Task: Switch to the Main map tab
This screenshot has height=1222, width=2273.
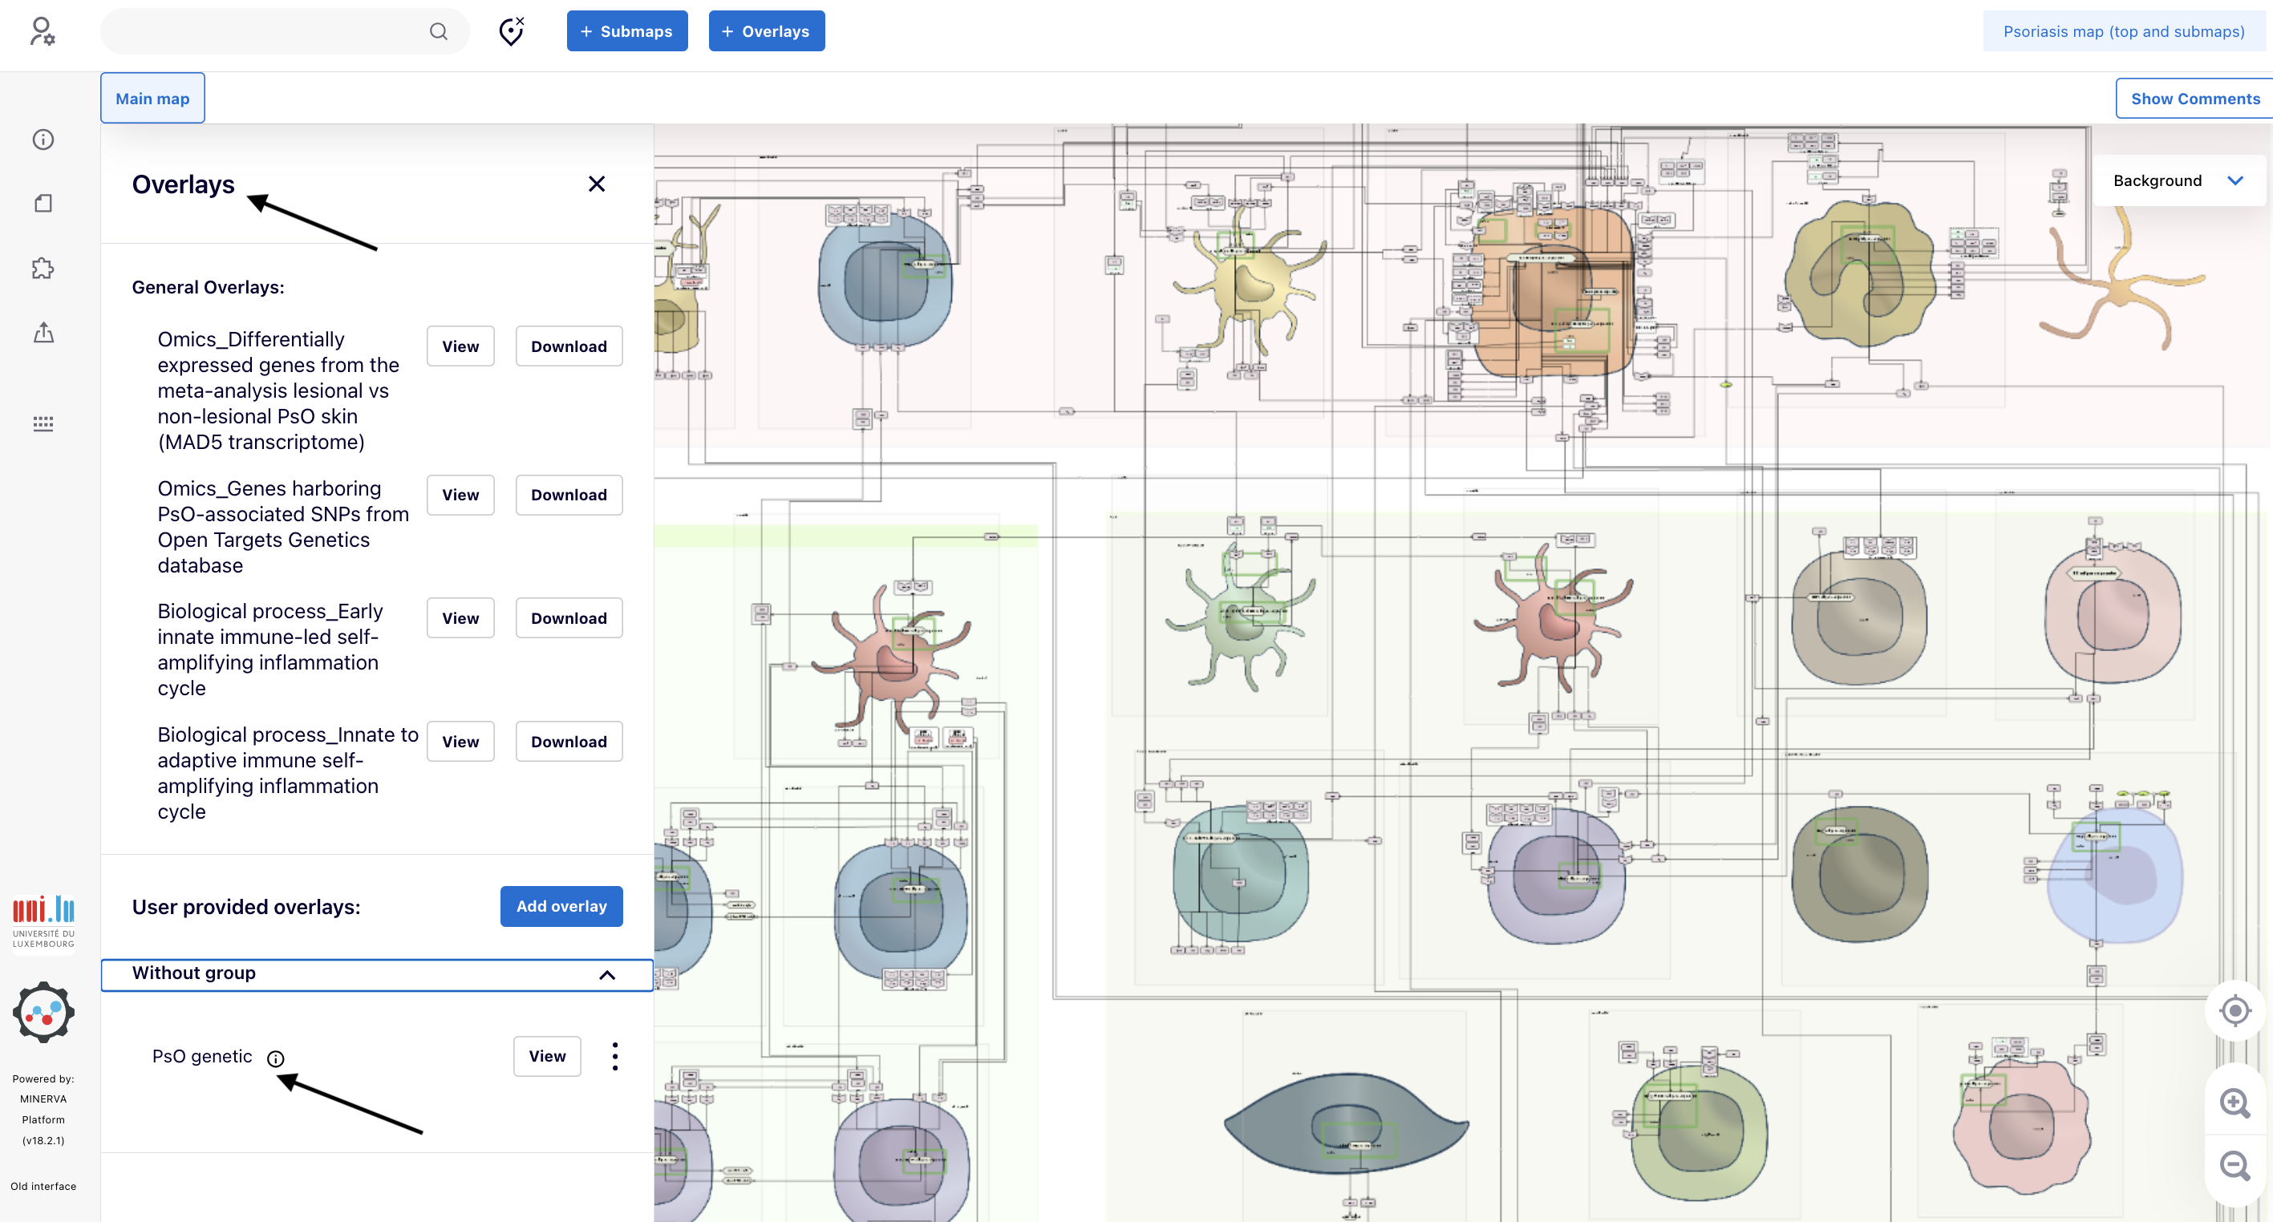Action: pyautogui.click(x=152, y=99)
